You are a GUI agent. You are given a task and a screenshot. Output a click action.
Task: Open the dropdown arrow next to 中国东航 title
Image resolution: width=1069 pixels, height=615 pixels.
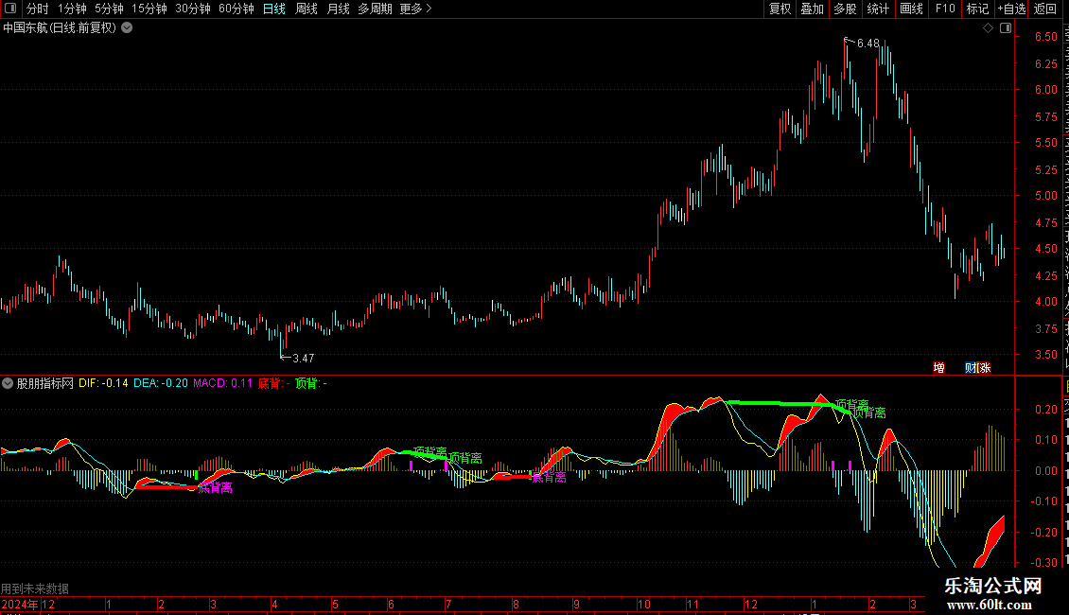pos(127,28)
